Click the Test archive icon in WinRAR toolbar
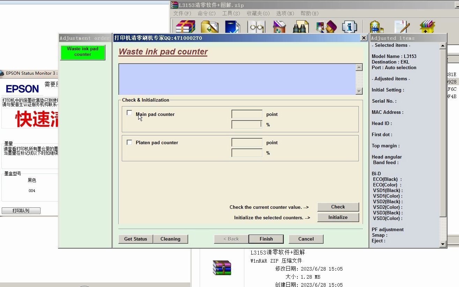The height and width of the screenshot is (287, 459). [x=232, y=27]
